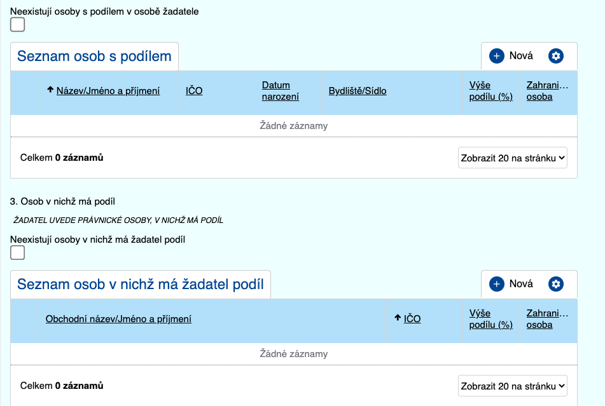Check Neexistují osoby s podílem v osobě žadatele

[x=18, y=25]
